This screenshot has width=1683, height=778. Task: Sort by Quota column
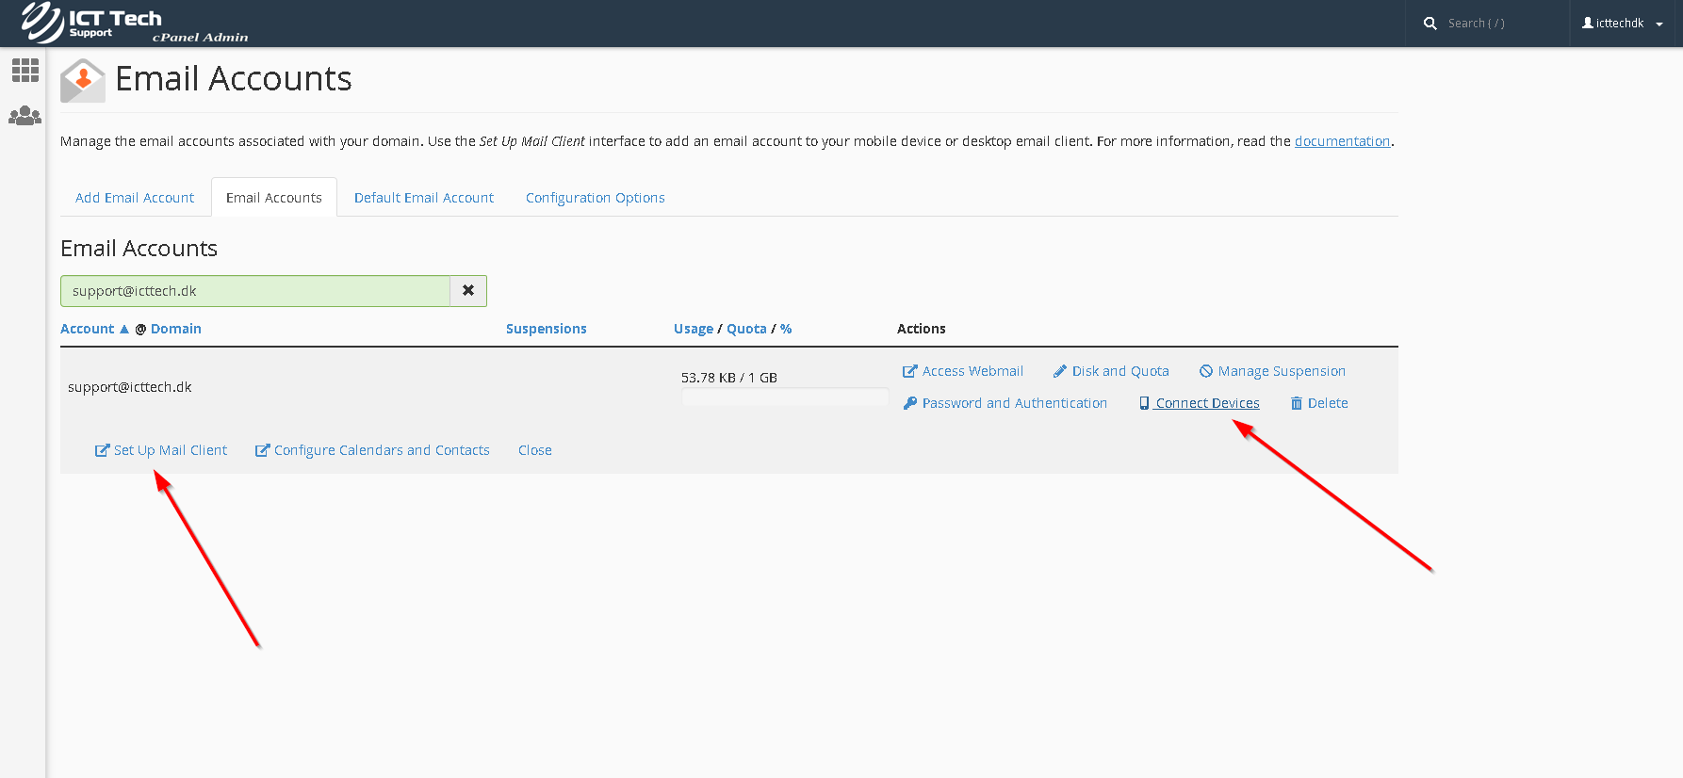746,329
